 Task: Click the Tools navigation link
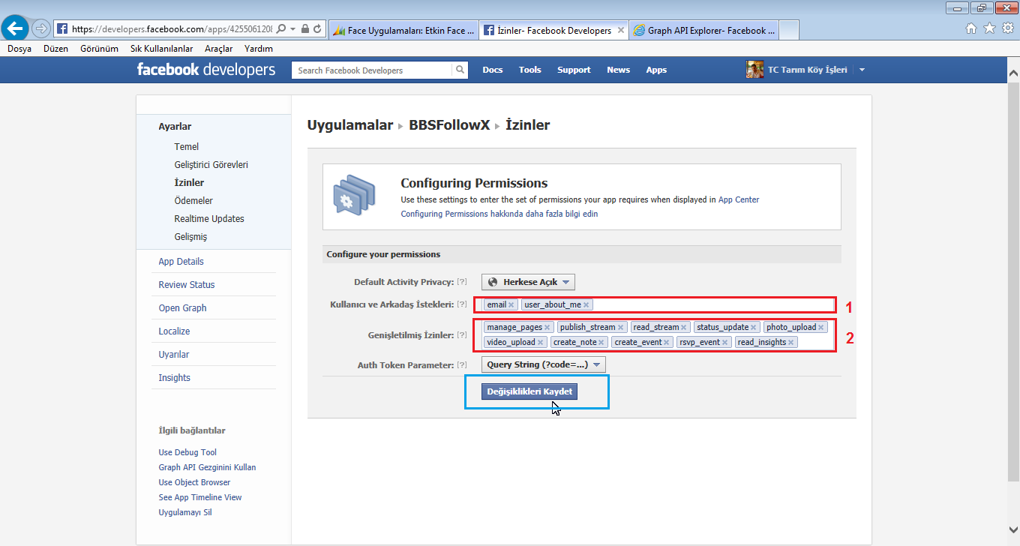[x=529, y=70]
